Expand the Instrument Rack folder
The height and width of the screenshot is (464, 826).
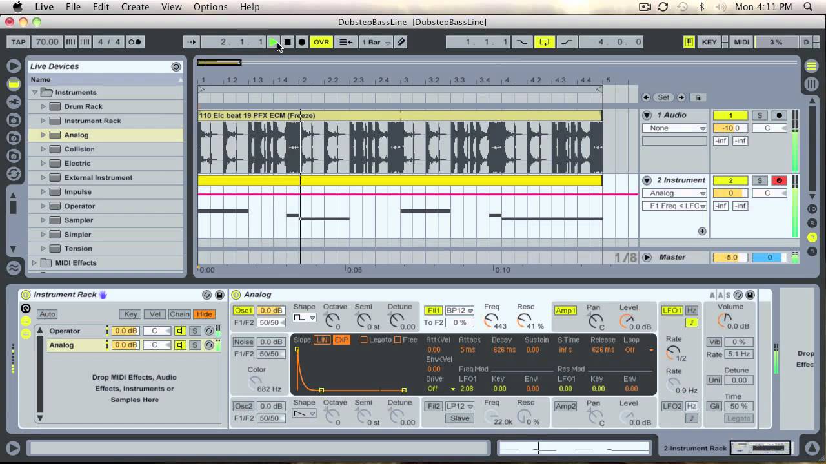44,121
